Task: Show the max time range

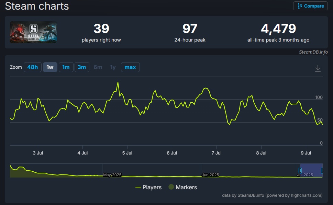Action: [x=130, y=67]
